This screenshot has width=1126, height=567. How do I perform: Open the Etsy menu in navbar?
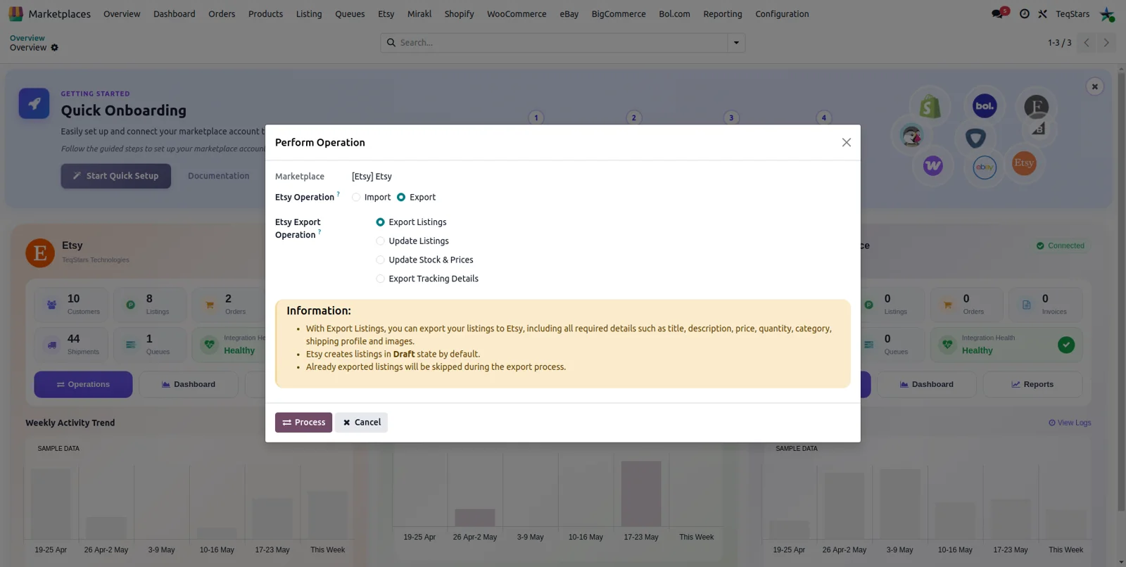pos(386,14)
